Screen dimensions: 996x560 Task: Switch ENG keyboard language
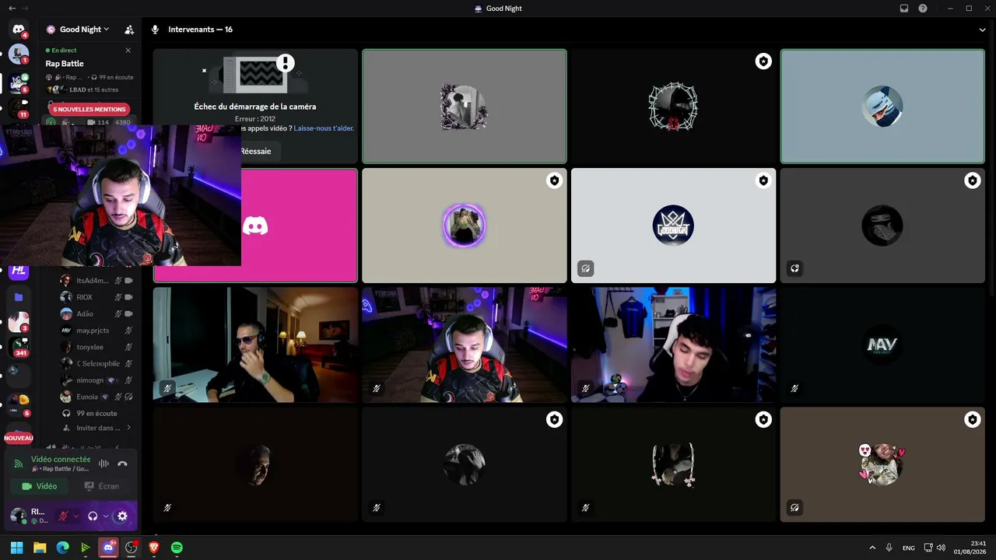tap(908, 548)
